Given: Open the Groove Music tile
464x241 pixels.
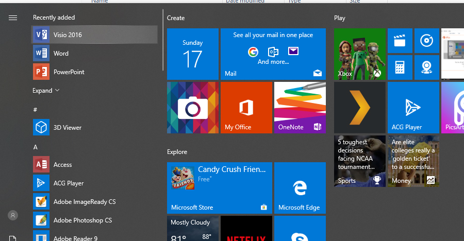Looking at the screenshot, I should pyautogui.click(x=427, y=41).
